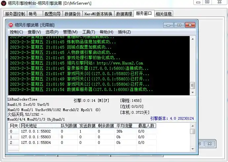Image resolution: width=228 pixels, height=162 pixels.
Task: Click the [在线:0/0/0] status text
Action: click(x=132, y=106)
